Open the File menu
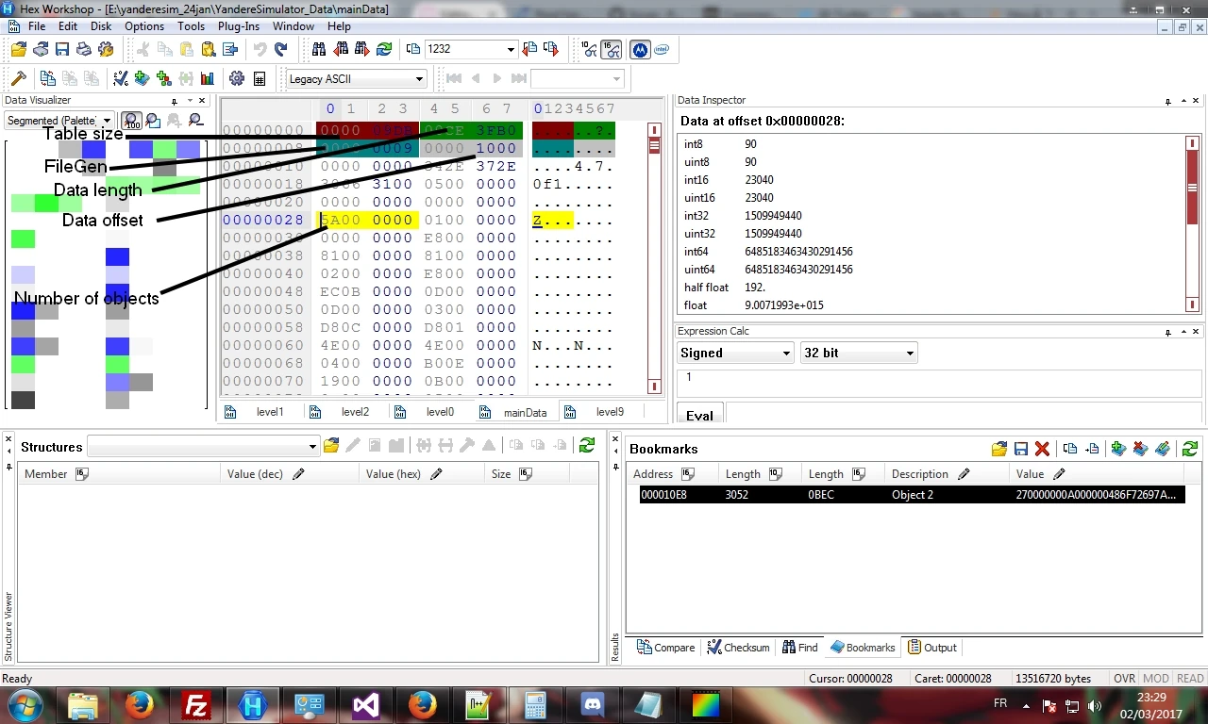The height and width of the screenshot is (724, 1208). (37, 26)
